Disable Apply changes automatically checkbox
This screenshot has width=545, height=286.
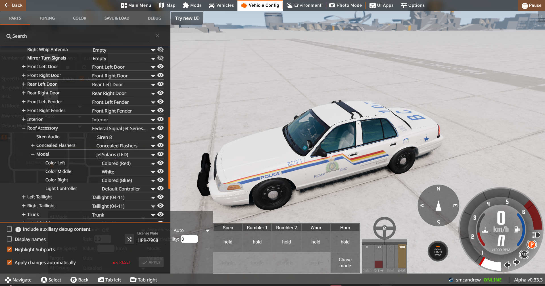click(x=9, y=262)
